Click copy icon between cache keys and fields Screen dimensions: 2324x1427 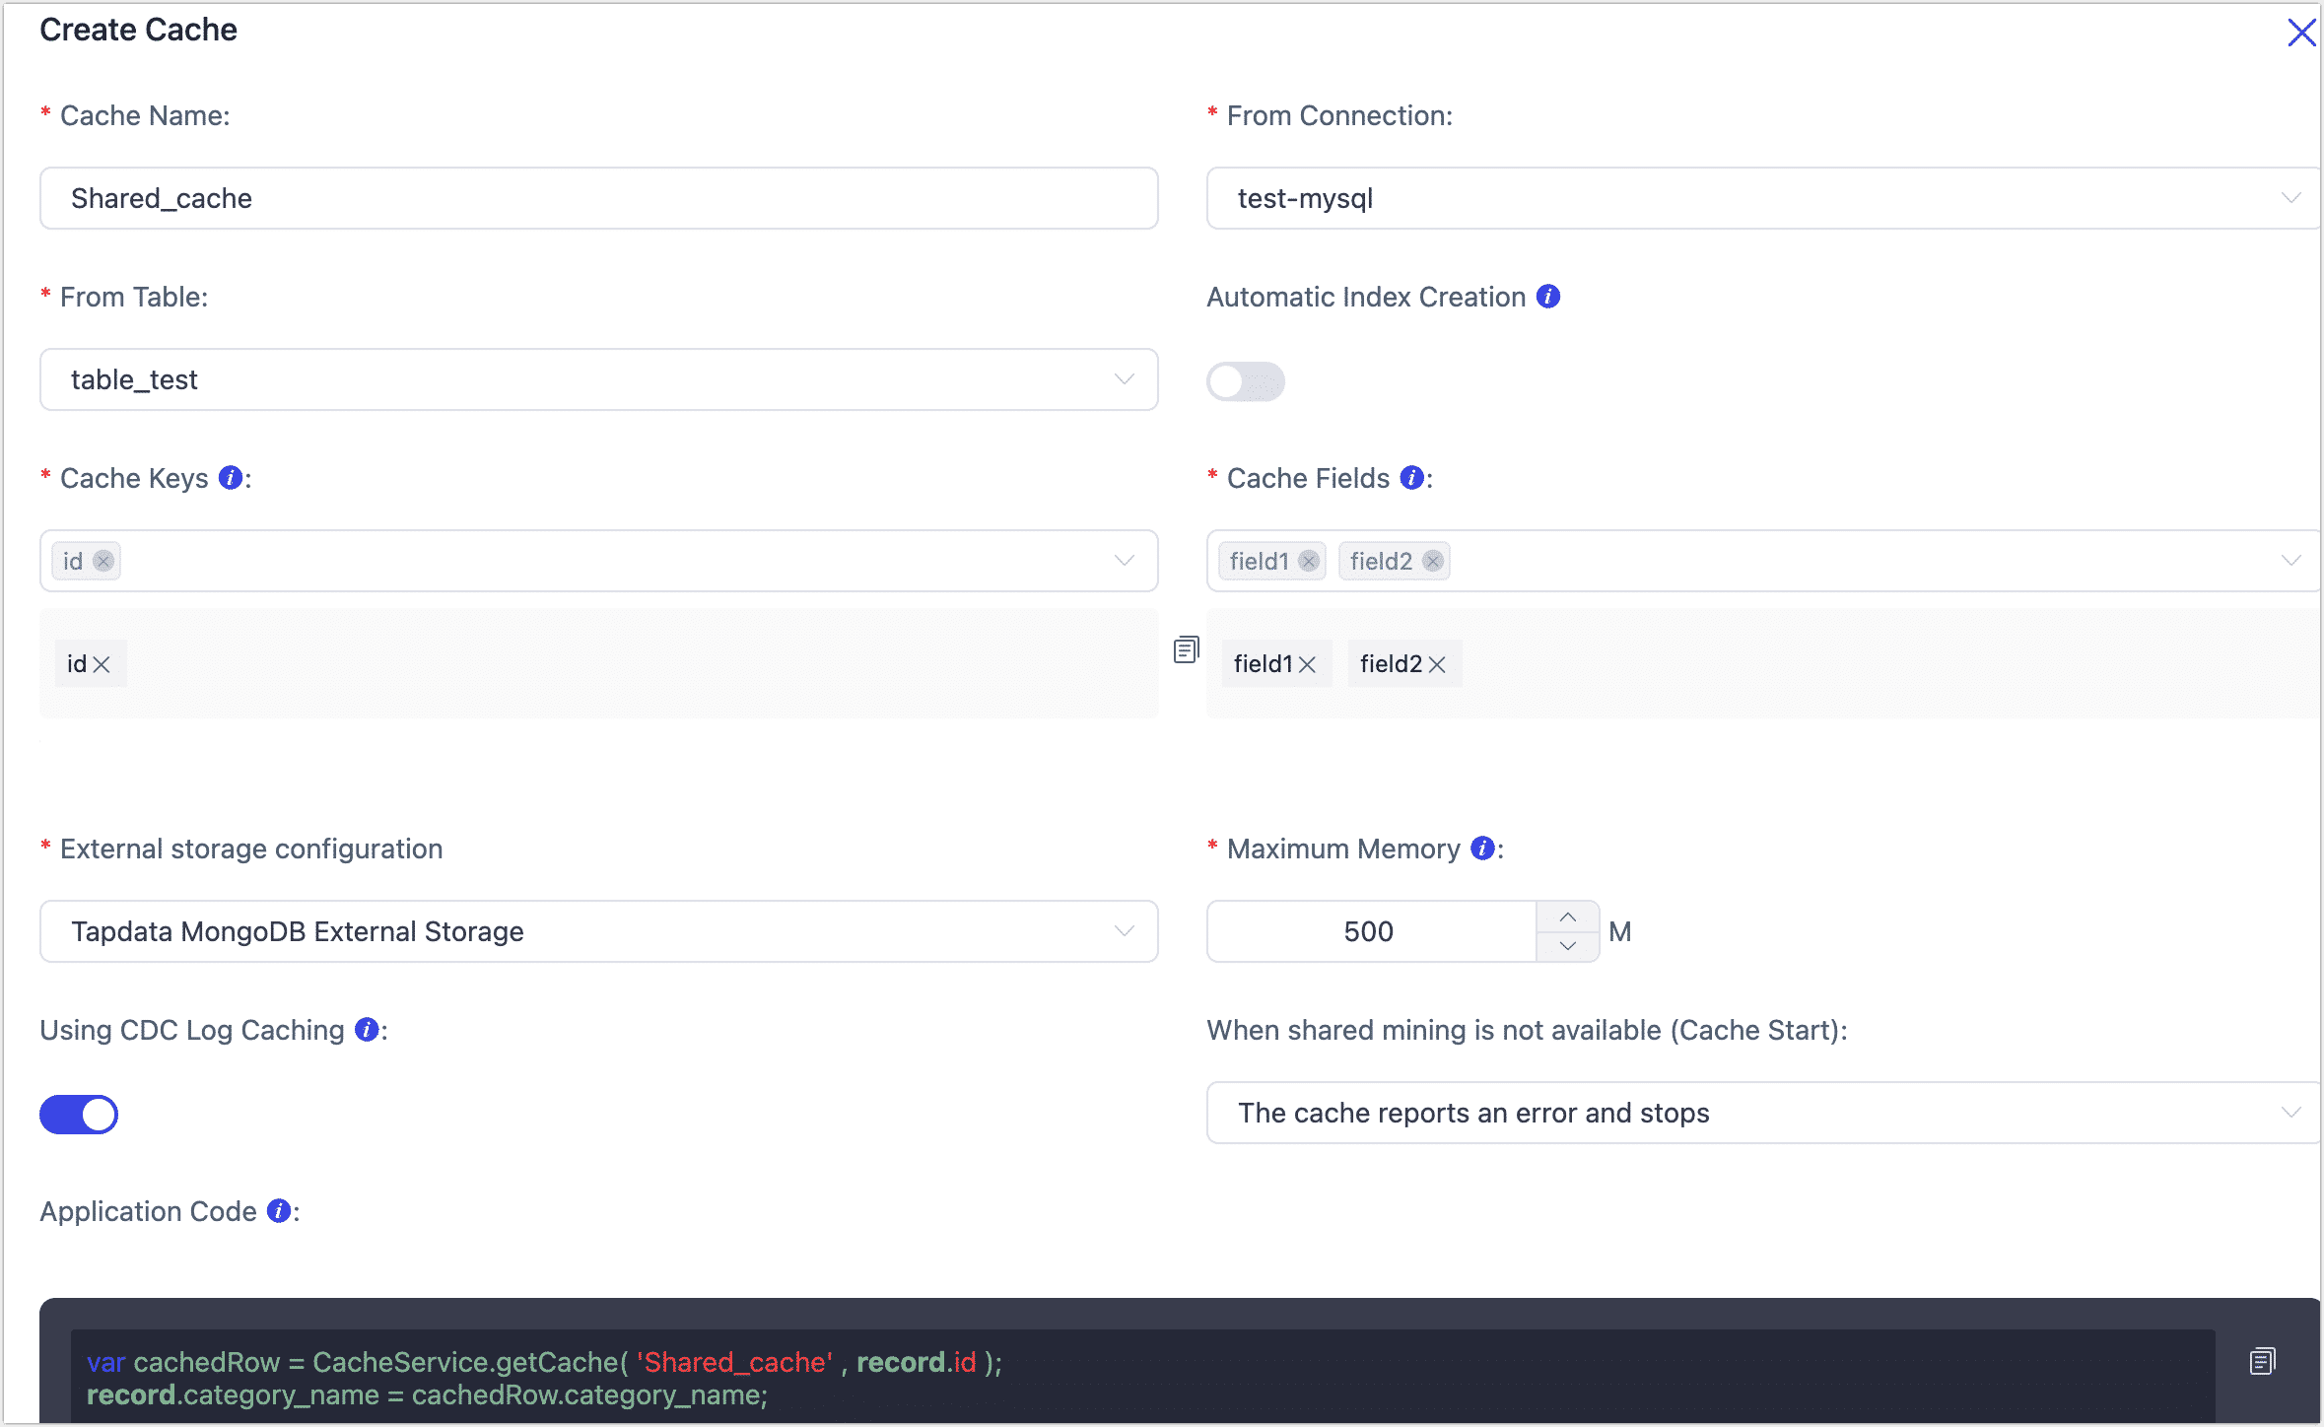pos(1186,649)
